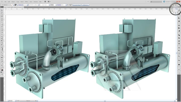Image resolution: width=181 pixels, height=102 pixels.
Task: Select the Line Segment tool
Action: click(x=2, y=22)
